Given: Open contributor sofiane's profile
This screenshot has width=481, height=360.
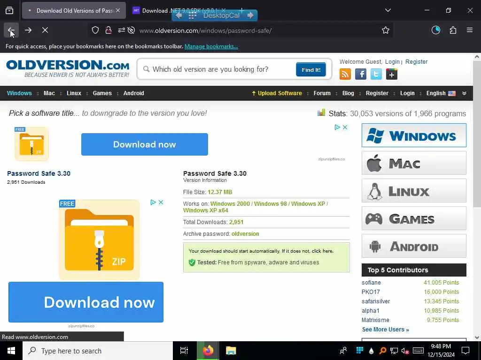Looking at the screenshot, I should 371,283.
